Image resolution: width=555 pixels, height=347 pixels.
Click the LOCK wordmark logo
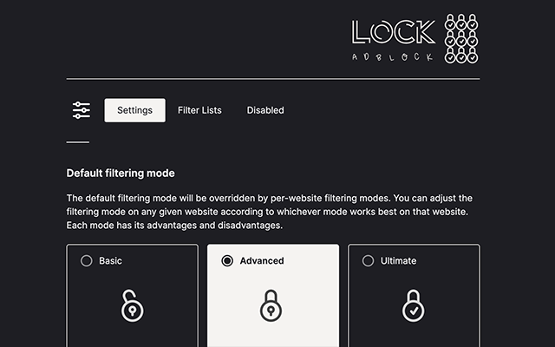pyautogui.click(x=393, y=33)
